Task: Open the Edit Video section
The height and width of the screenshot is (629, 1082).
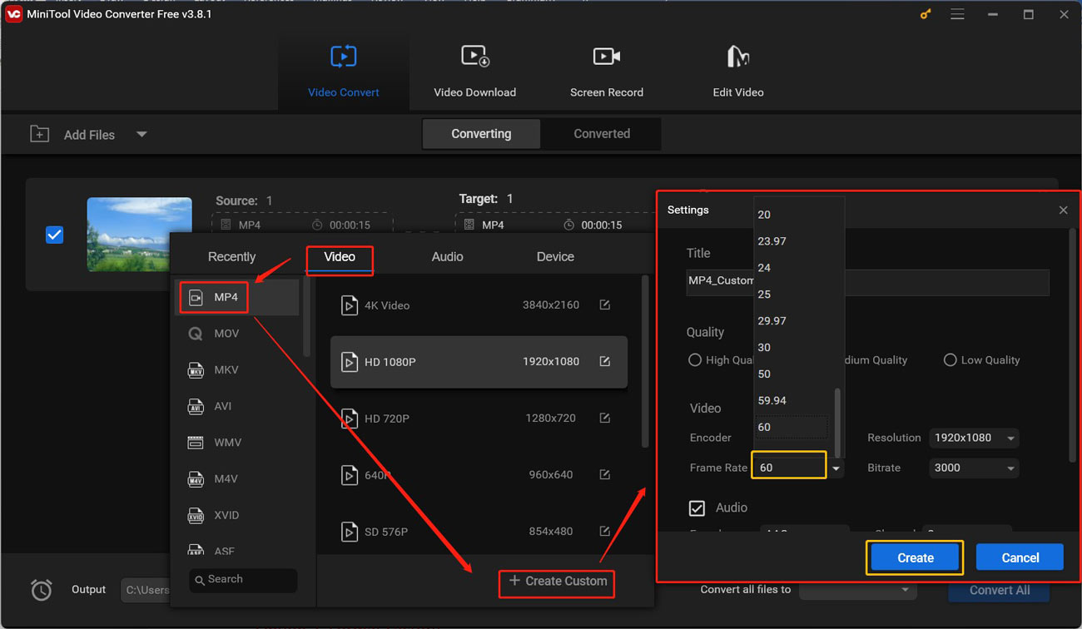Action: [x=737, y=72]
